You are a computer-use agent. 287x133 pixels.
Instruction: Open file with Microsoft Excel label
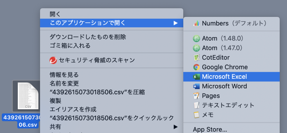point(224,77)
